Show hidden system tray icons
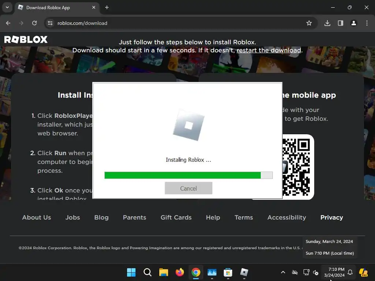This screenshot has width=375, height=281. point(283,272)
